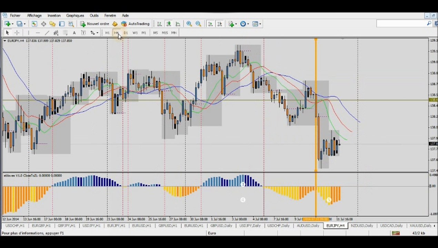Switch timeframe to W1
The height and width of the screenshot is (248, 438).
pyautogui.click(x=135, y=33)
